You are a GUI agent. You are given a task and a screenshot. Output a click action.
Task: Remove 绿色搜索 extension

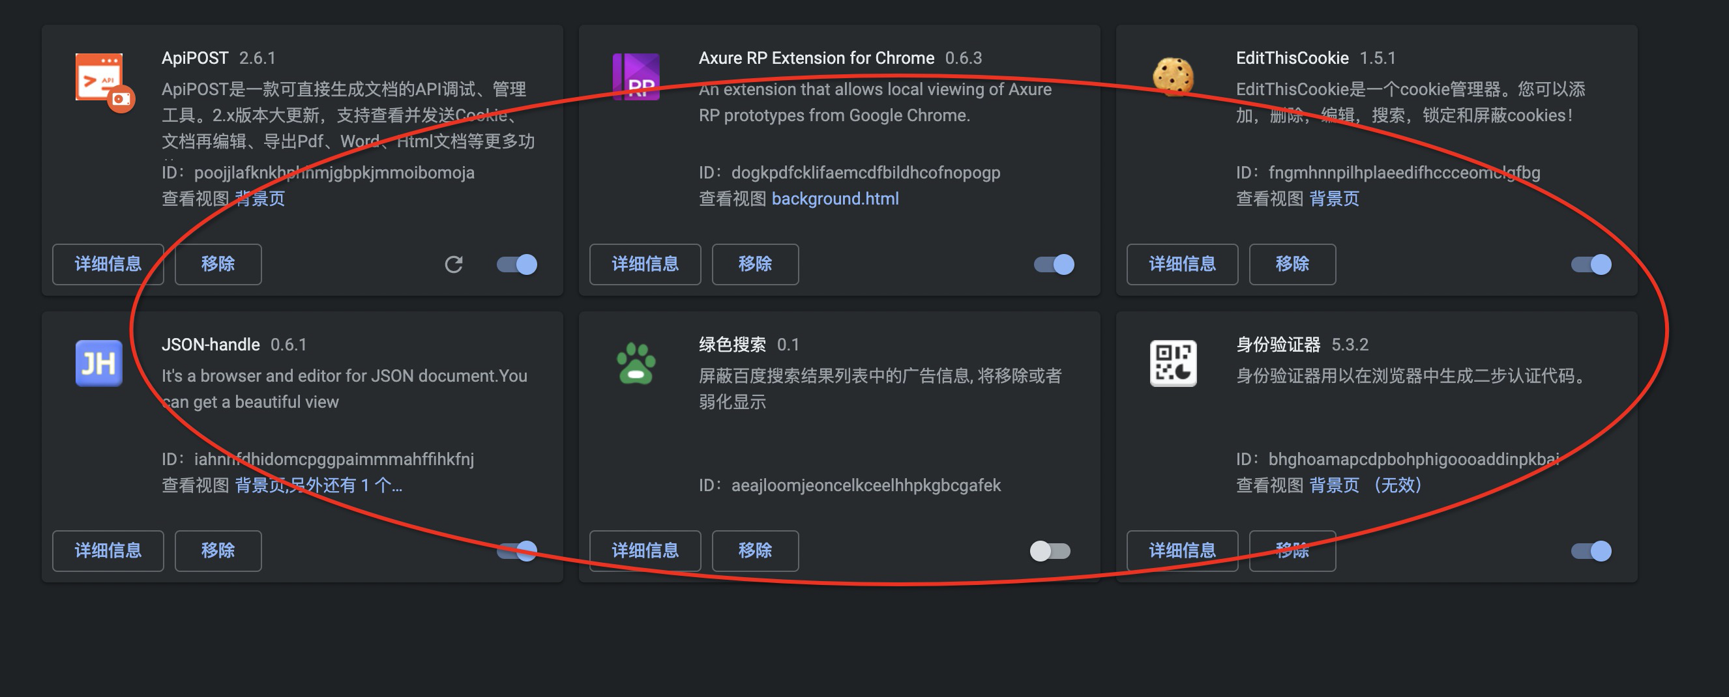pos(755,550)
